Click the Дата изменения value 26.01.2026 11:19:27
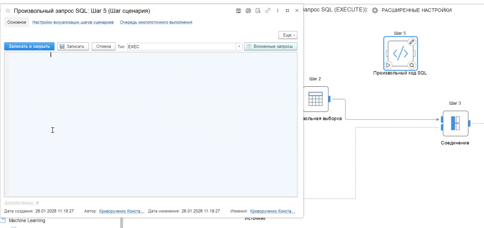Image resolution: width=484 pixels, height=228 pixels. pyautogui.click(x=200, y=211)
